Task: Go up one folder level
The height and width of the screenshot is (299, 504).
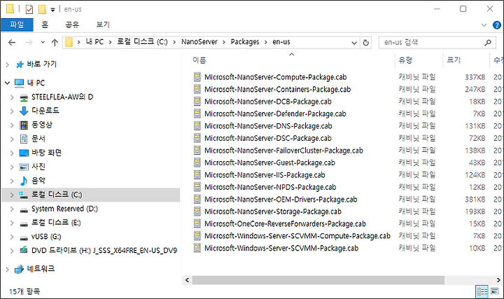Action: coord(55,43)
